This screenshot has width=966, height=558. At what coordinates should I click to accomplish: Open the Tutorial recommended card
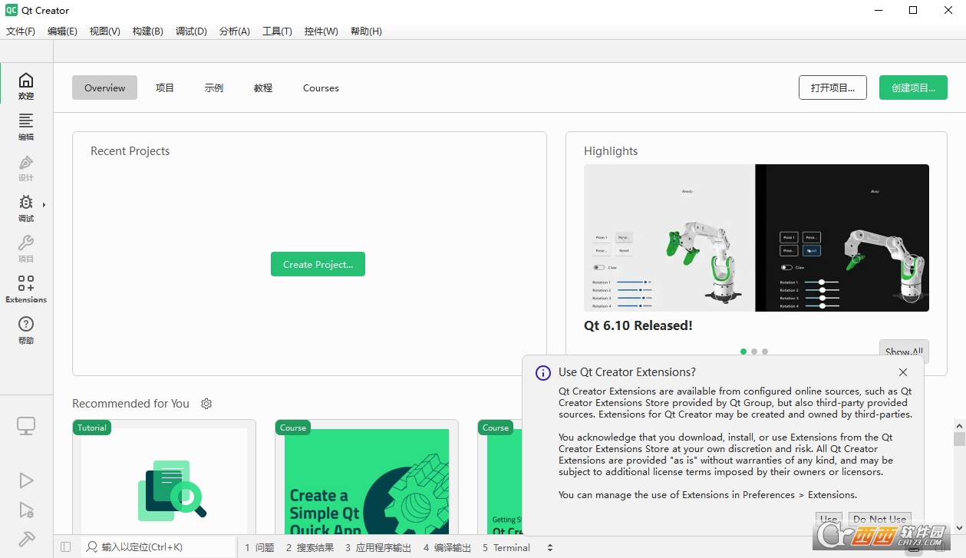click(x=164, y=477)
